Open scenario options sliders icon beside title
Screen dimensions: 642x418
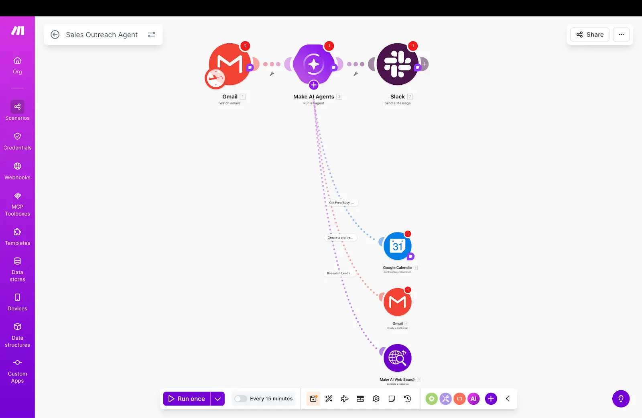[152, 35]
